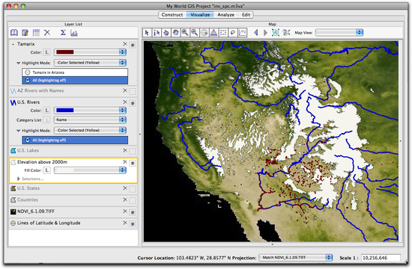Click the blue U.S. Rivers color swatch

[x=65, y=111]
